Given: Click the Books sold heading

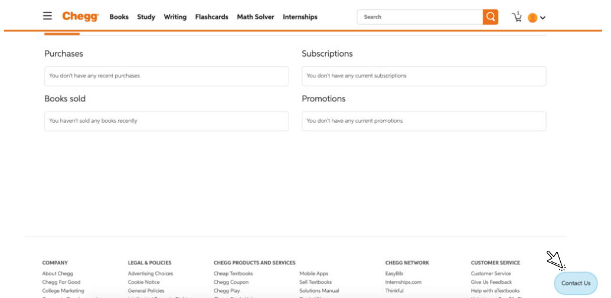Looking at the screenshot, I should pyautogui.click(x=65, y=99).
